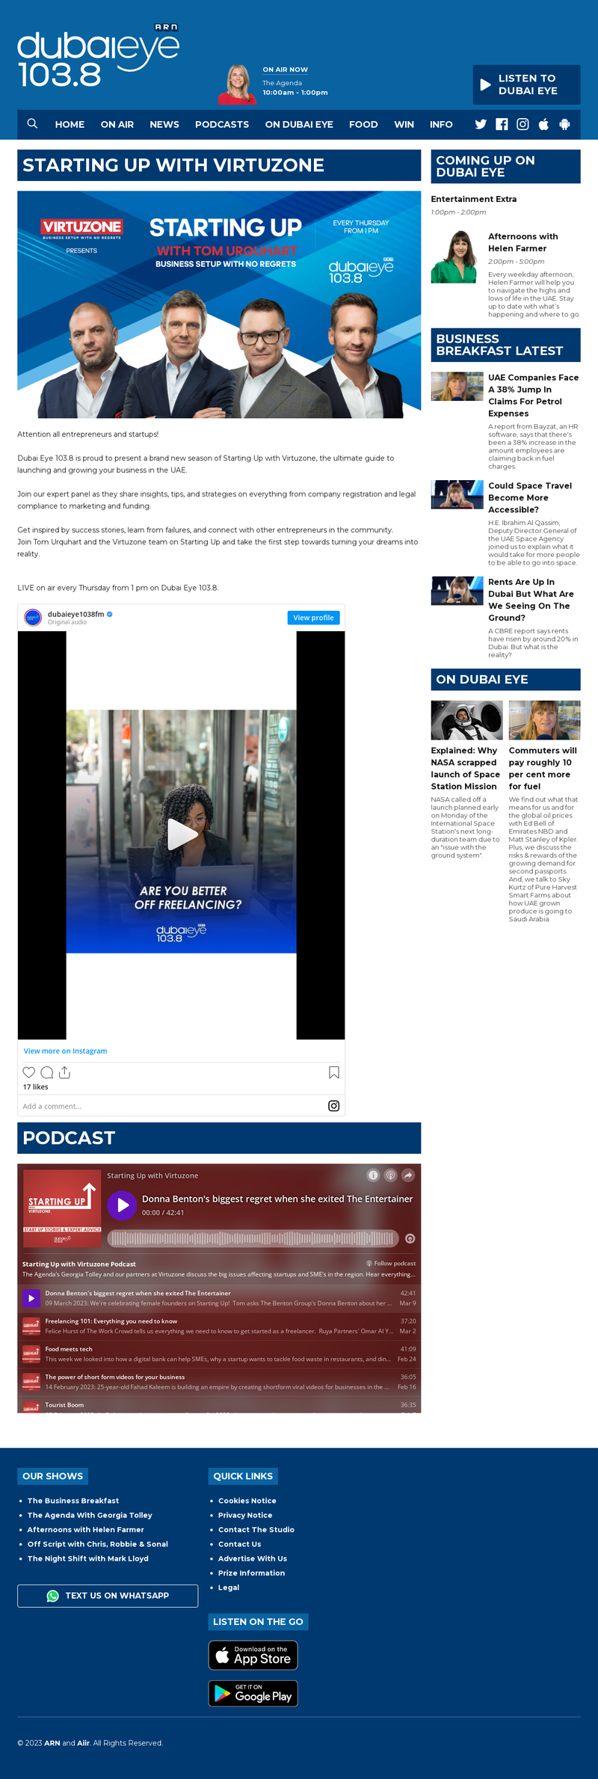Play first episode in podcast list

[31, 1298]
